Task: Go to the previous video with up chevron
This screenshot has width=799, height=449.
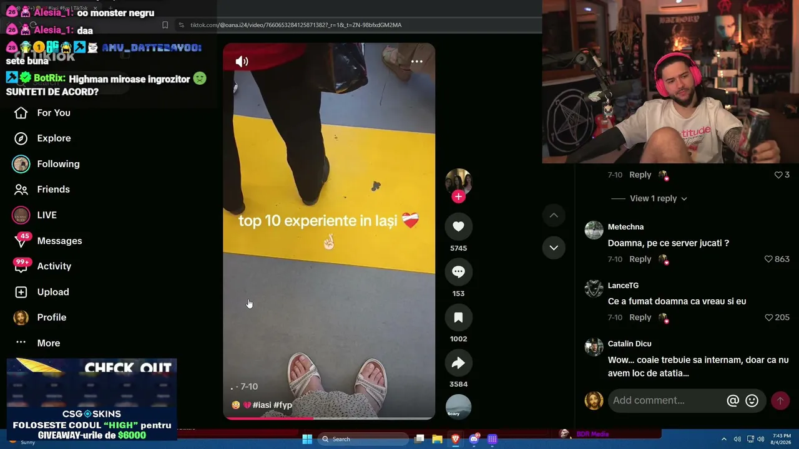Action: pyautogui.click(x=554, y=215)
